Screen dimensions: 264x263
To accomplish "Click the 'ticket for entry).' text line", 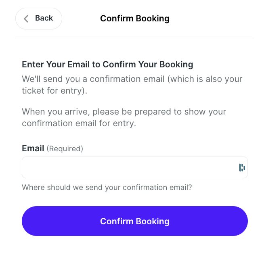I will [54, 91].
